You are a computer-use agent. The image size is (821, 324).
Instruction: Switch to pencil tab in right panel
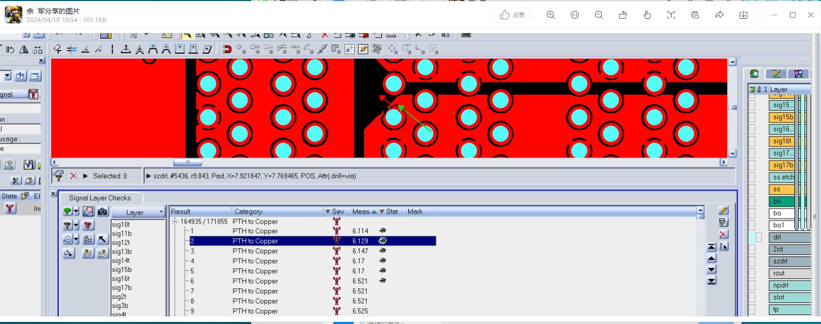pyautogui.click(x=776, y=74)
